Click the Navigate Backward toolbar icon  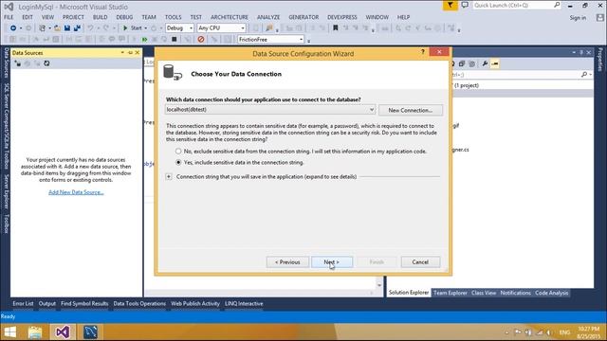click(12, 28)
